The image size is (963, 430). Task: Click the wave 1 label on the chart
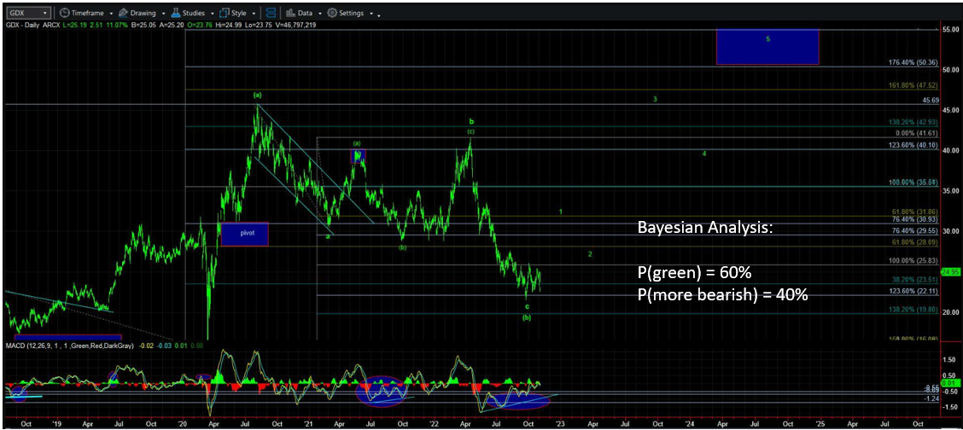[561, 212]
